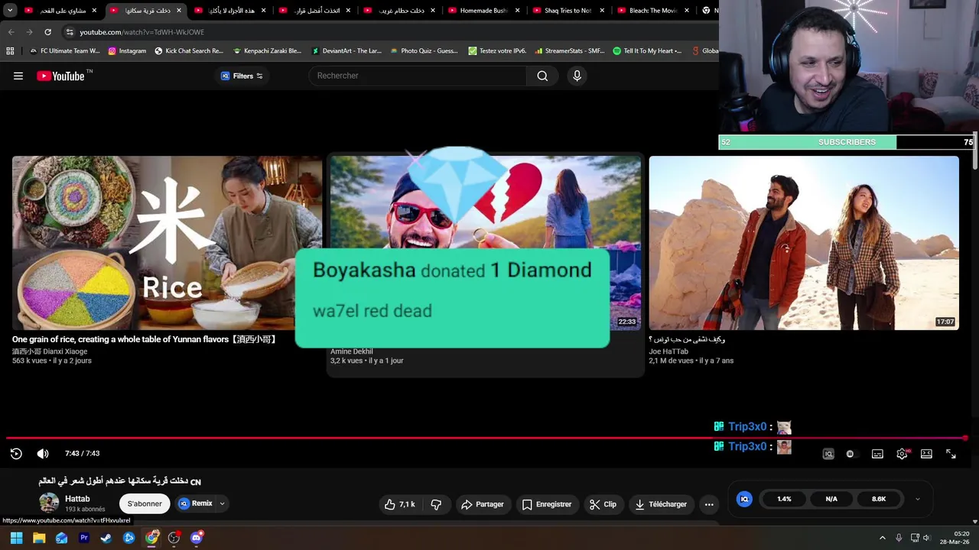
Task: Open the tab search dropdown arrow
Action: tap(10, 11)
